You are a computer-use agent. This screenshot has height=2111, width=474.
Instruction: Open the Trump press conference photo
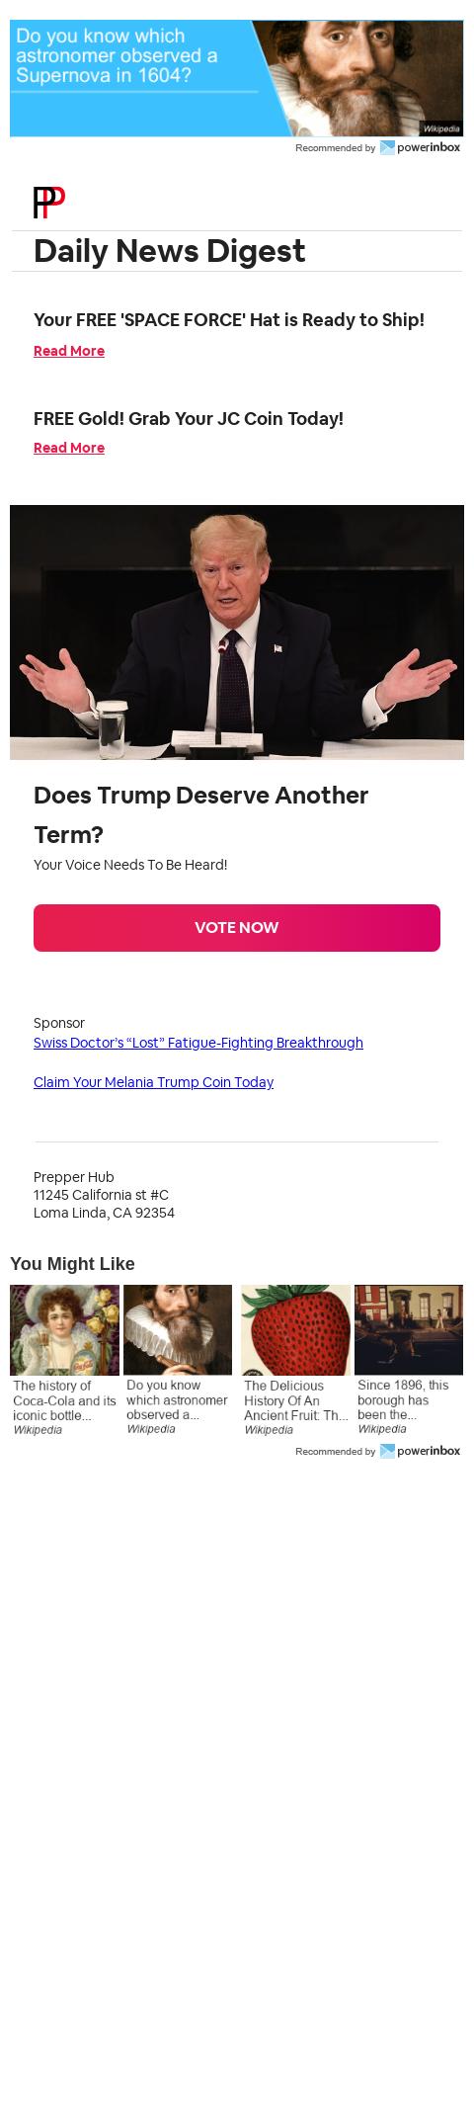(x=237, y=633)
